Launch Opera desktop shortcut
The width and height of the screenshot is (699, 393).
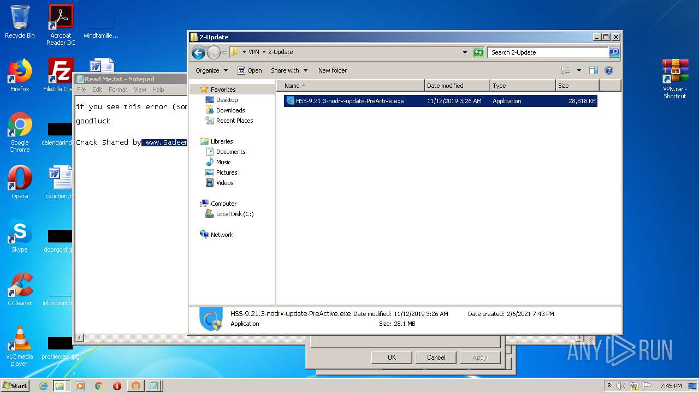click(x=20, y=182)
